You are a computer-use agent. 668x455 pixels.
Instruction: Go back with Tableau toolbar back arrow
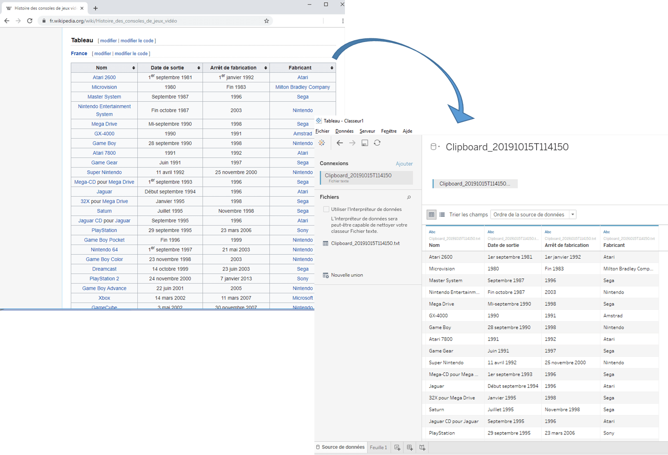(339, 143)
